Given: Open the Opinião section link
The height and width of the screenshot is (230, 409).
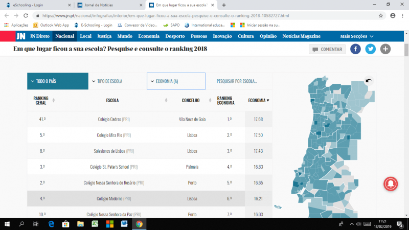Looking at the screenshot, I should coord(268,36).
